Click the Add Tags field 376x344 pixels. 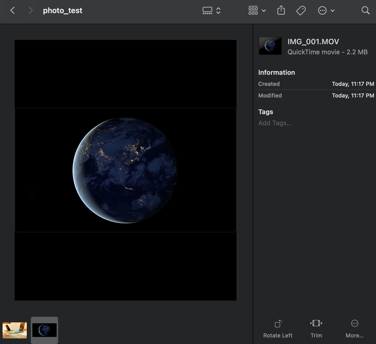275,123
